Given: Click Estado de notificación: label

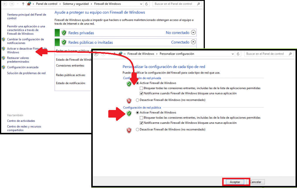Looking at the screenshot, I should pos(71,83).
